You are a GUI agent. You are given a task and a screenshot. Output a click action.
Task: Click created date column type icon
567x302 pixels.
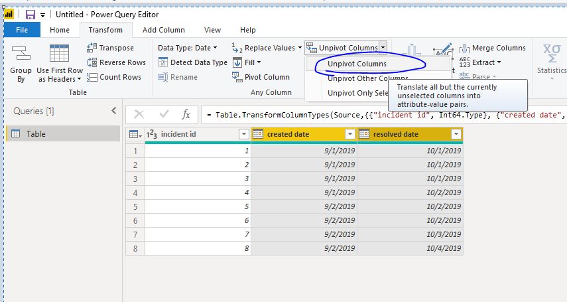click(258, 134)
